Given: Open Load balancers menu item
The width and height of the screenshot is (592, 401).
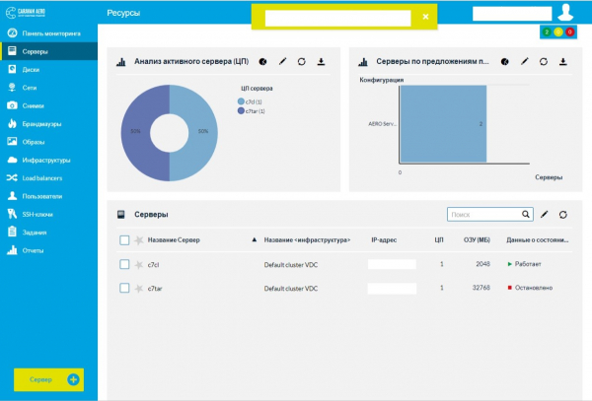Looking at the screenshot, I should pyautogui.click(x=43, y=178).
